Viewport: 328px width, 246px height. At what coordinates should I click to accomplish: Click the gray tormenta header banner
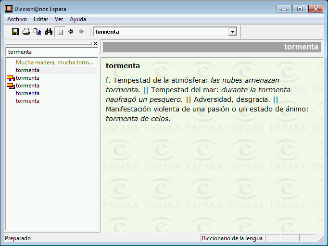coord(212,47)
